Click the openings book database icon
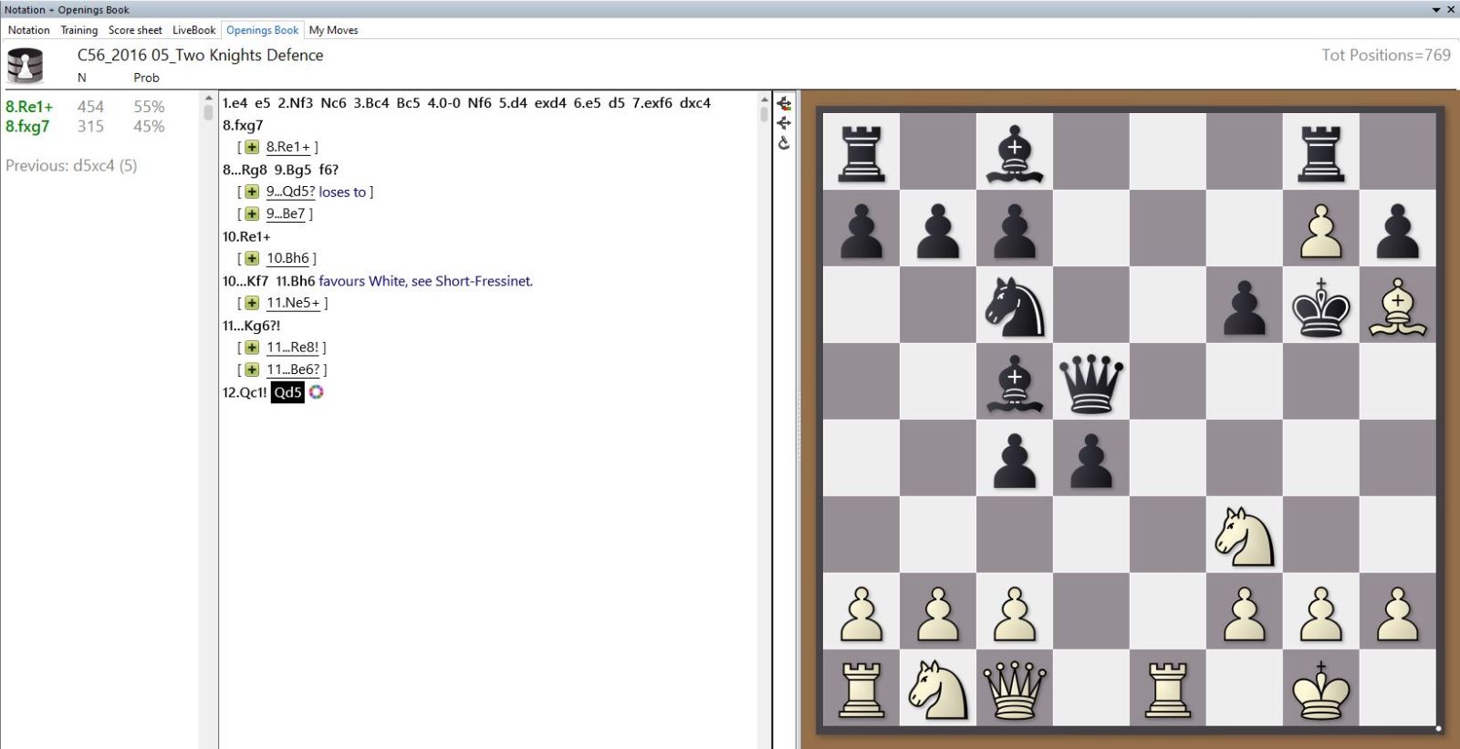Screen dimensions: 1460x749 point(25,66)
